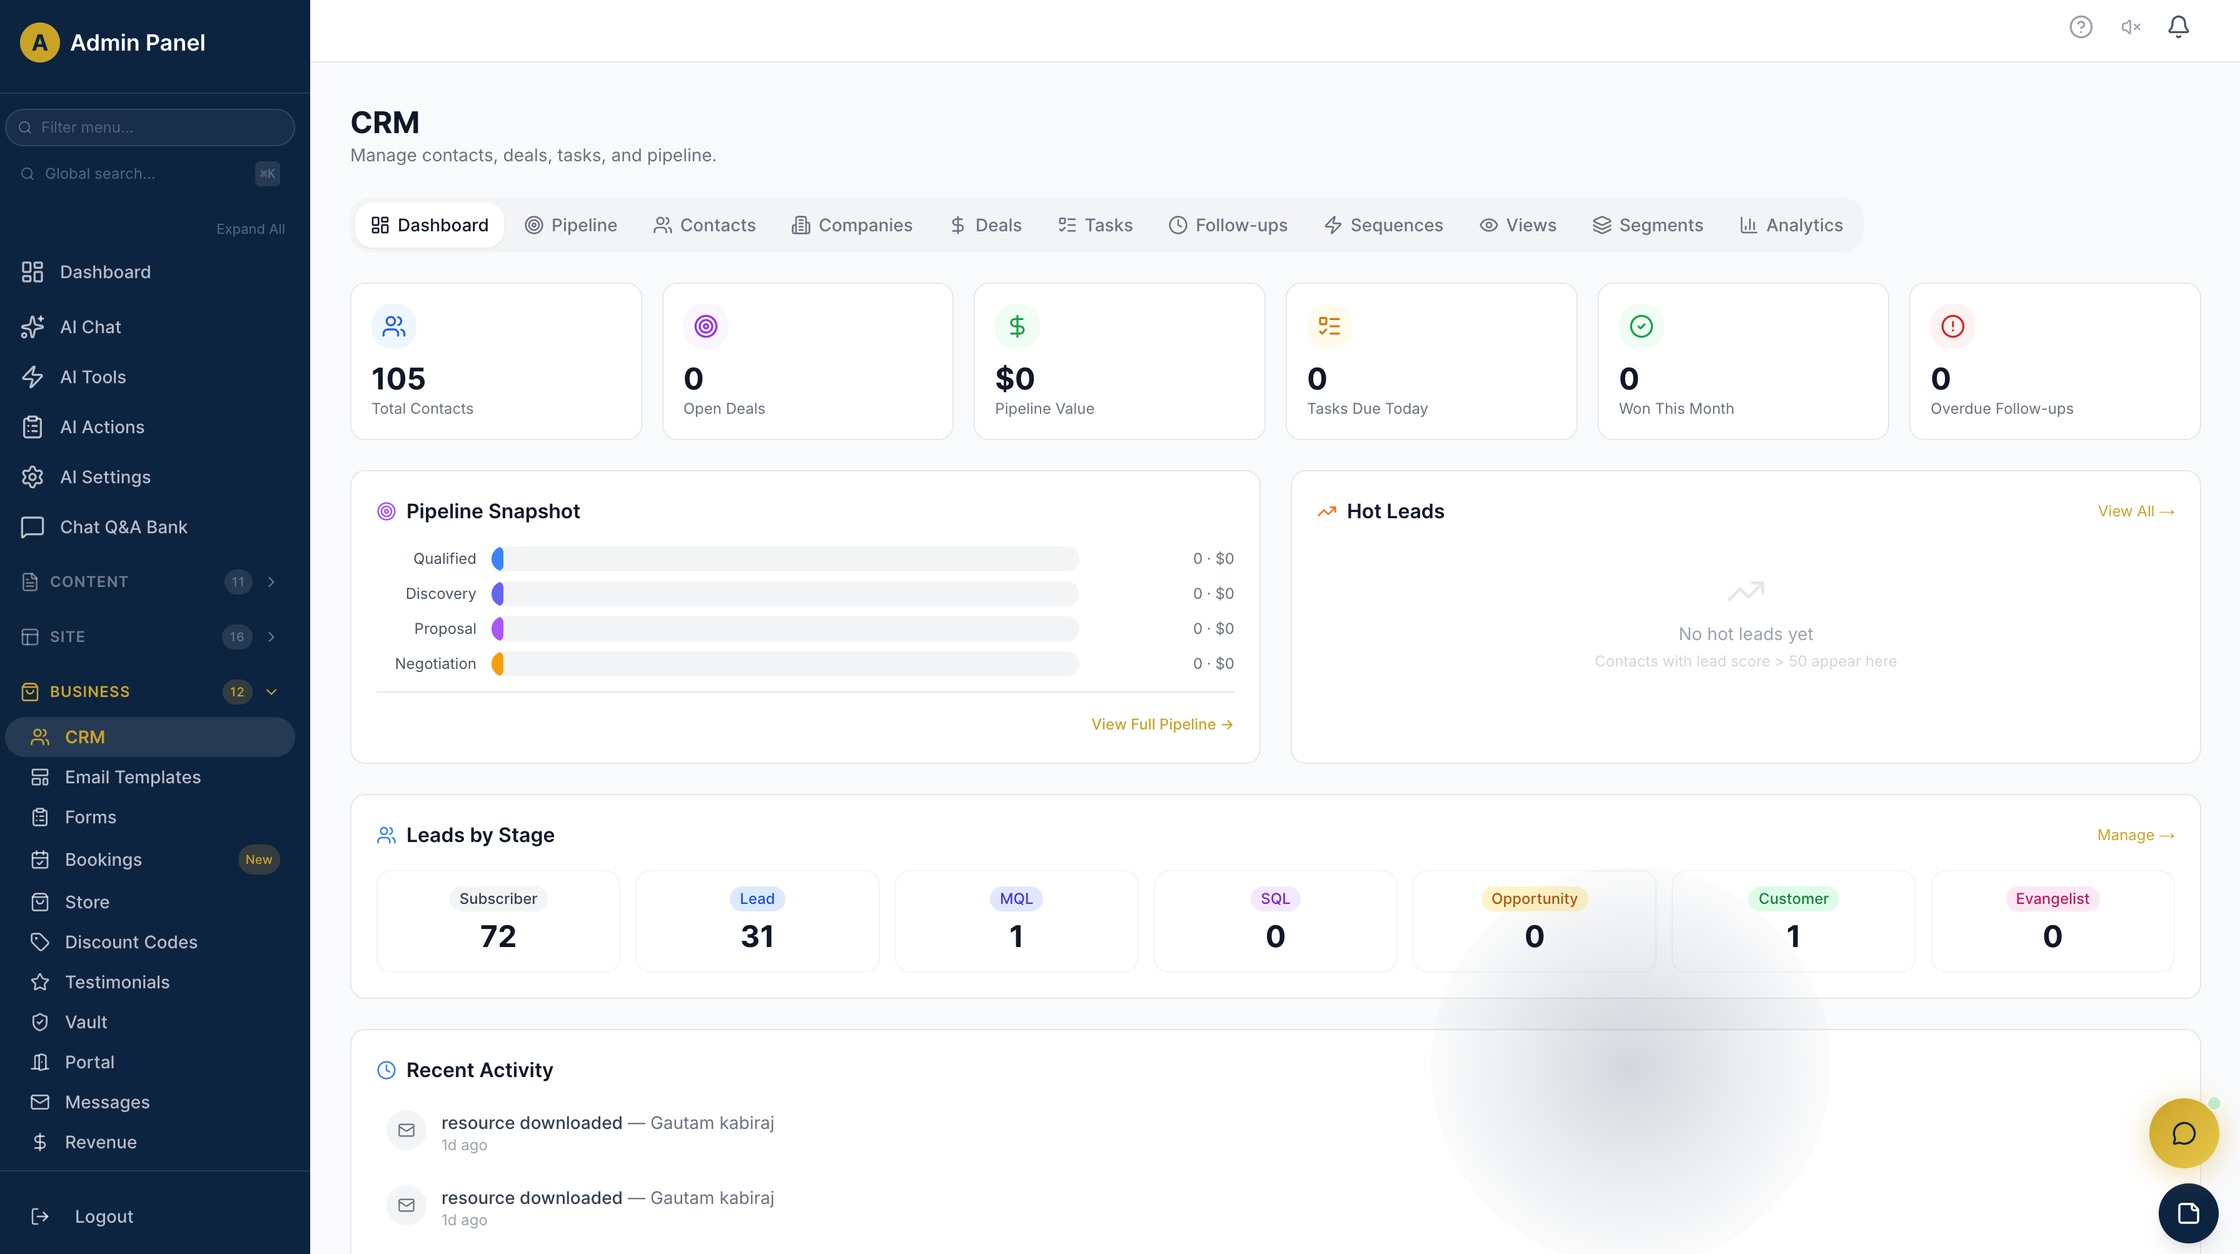Viewport: 2240px width, 1254px height.
Task: Open the notifications bell
Action: click(x=2177, y=27)
